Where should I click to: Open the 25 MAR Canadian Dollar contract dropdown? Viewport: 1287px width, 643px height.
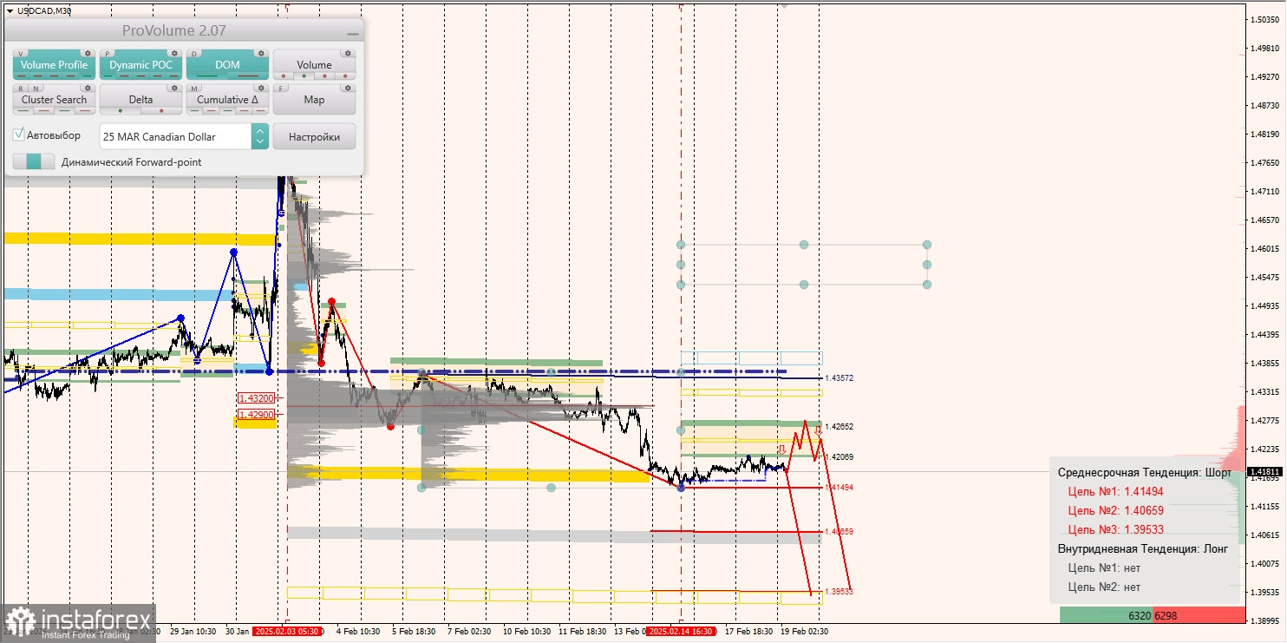click(184, 136)
